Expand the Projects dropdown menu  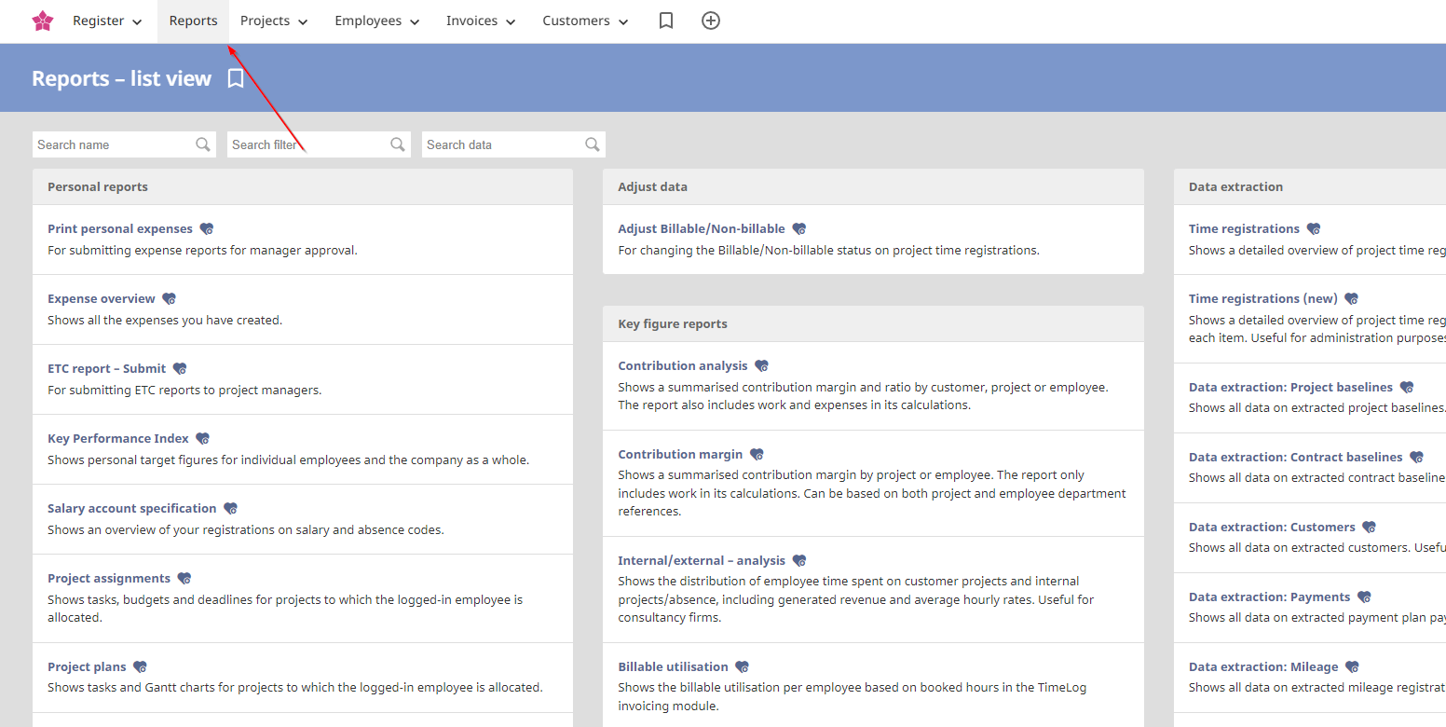tap(274, 21)
